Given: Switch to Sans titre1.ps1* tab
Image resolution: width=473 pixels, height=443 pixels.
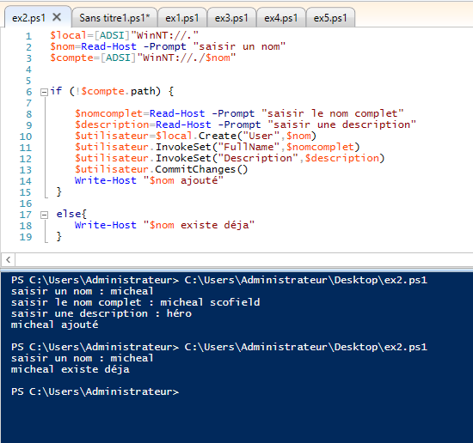Looking at the screenshot, I should (x=114, y=18).
